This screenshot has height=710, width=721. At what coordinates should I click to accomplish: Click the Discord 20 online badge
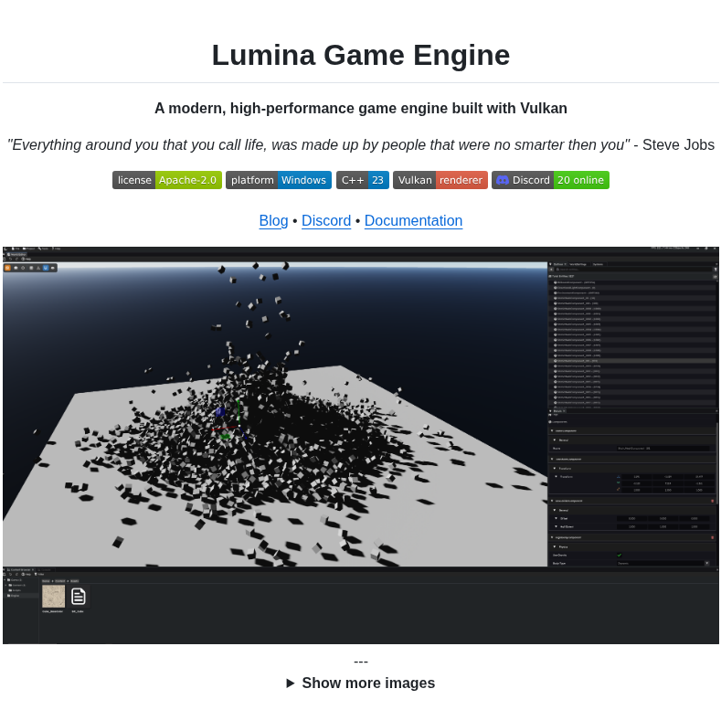[x=550, y=180]
